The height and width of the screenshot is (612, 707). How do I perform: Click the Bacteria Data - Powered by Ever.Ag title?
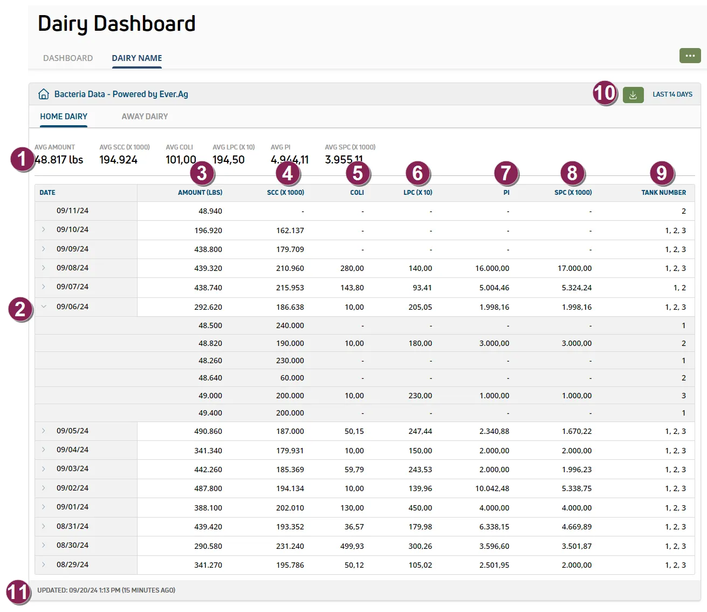pos(121,94)
